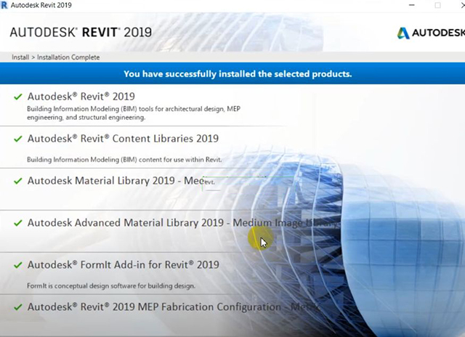Image resolution: width=465 pixels, height=337 pixels.
Task: Click the 'Autodesk Revit 2019' window title text
Action: tap(41, 5)
